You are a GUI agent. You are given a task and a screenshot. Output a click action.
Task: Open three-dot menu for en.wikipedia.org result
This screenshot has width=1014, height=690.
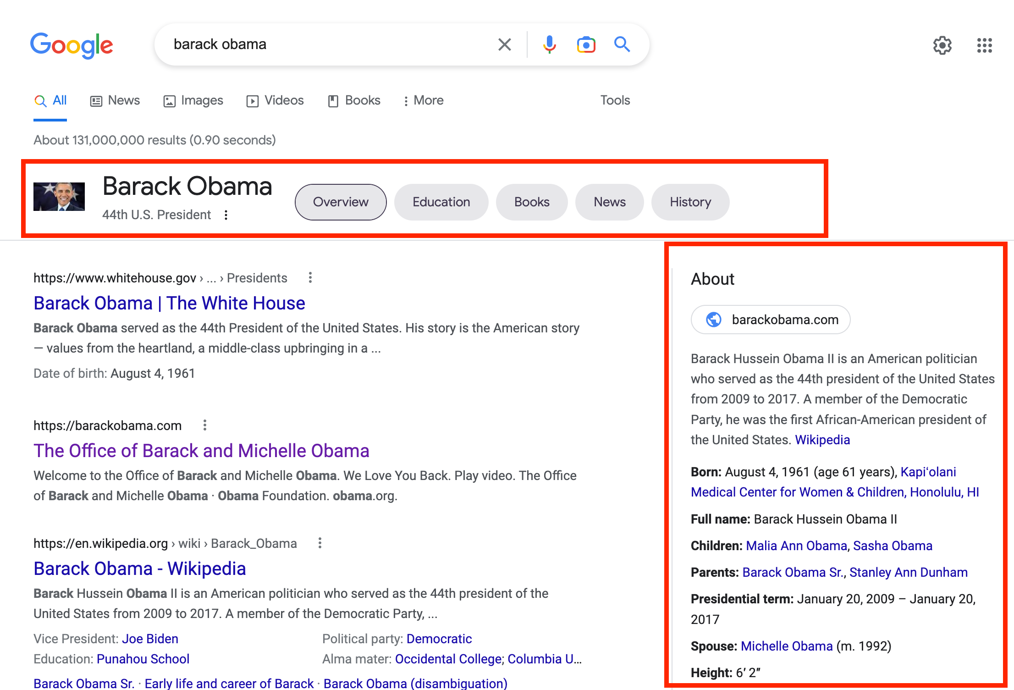[x=320, y=543]
